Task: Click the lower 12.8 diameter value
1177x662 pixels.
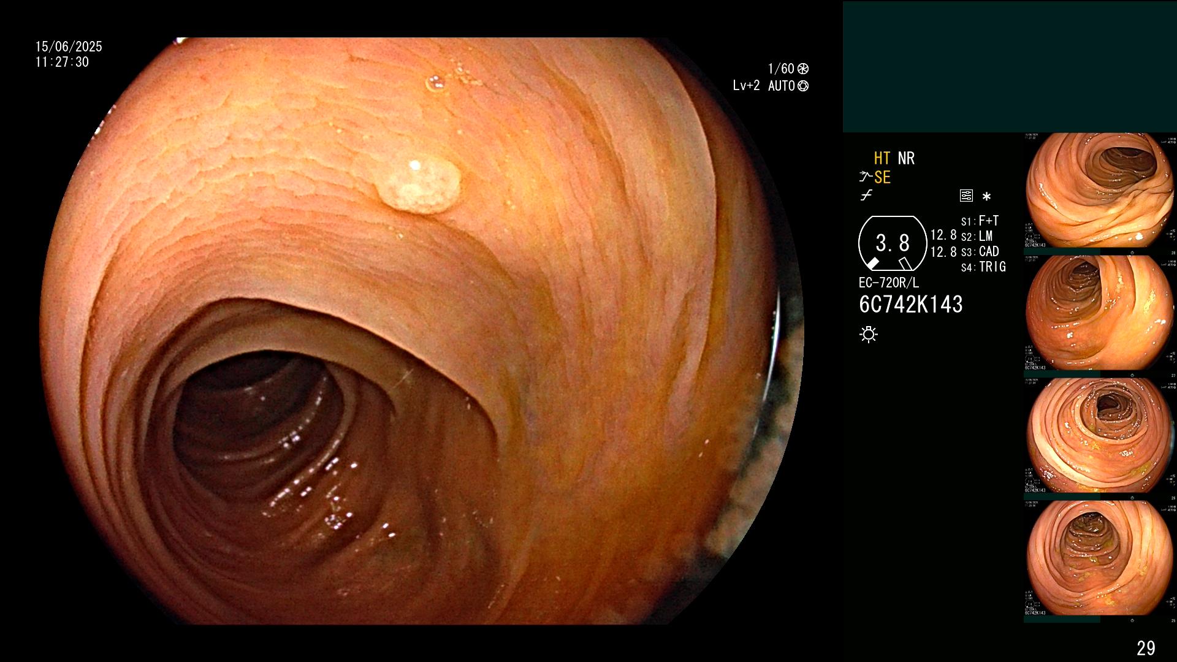Action: coord(943,252)
